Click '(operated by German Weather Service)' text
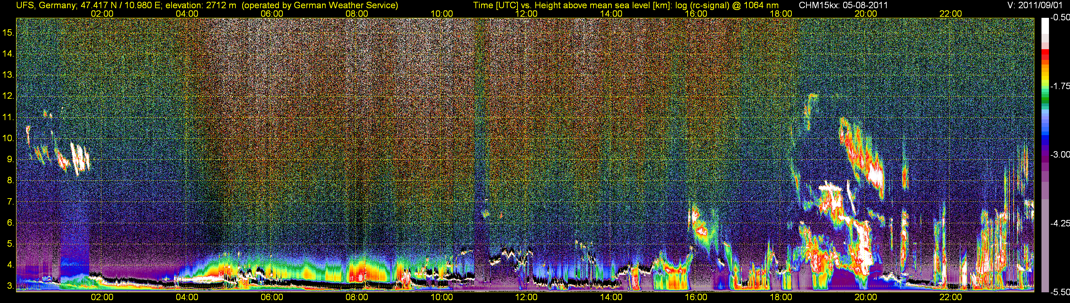 tap(320, 5)
